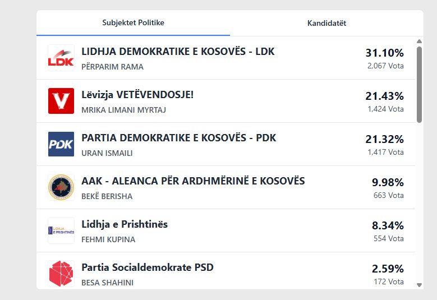Open the Lëvizja VETËVENDOSJE! party entry

click(137, 95)
